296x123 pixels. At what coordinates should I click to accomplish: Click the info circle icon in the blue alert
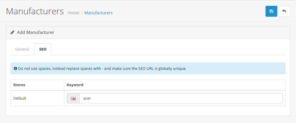pos(16,69)
